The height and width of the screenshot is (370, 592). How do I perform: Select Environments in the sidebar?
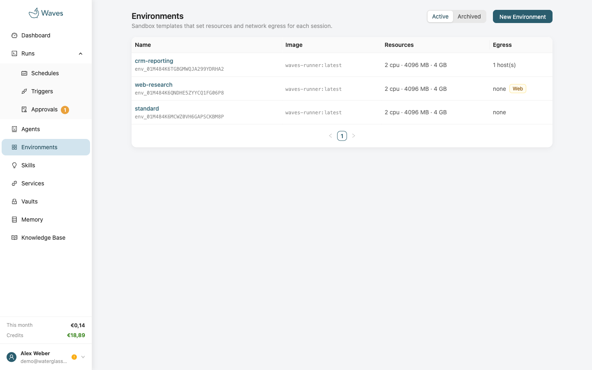click(x=46, y=147)
